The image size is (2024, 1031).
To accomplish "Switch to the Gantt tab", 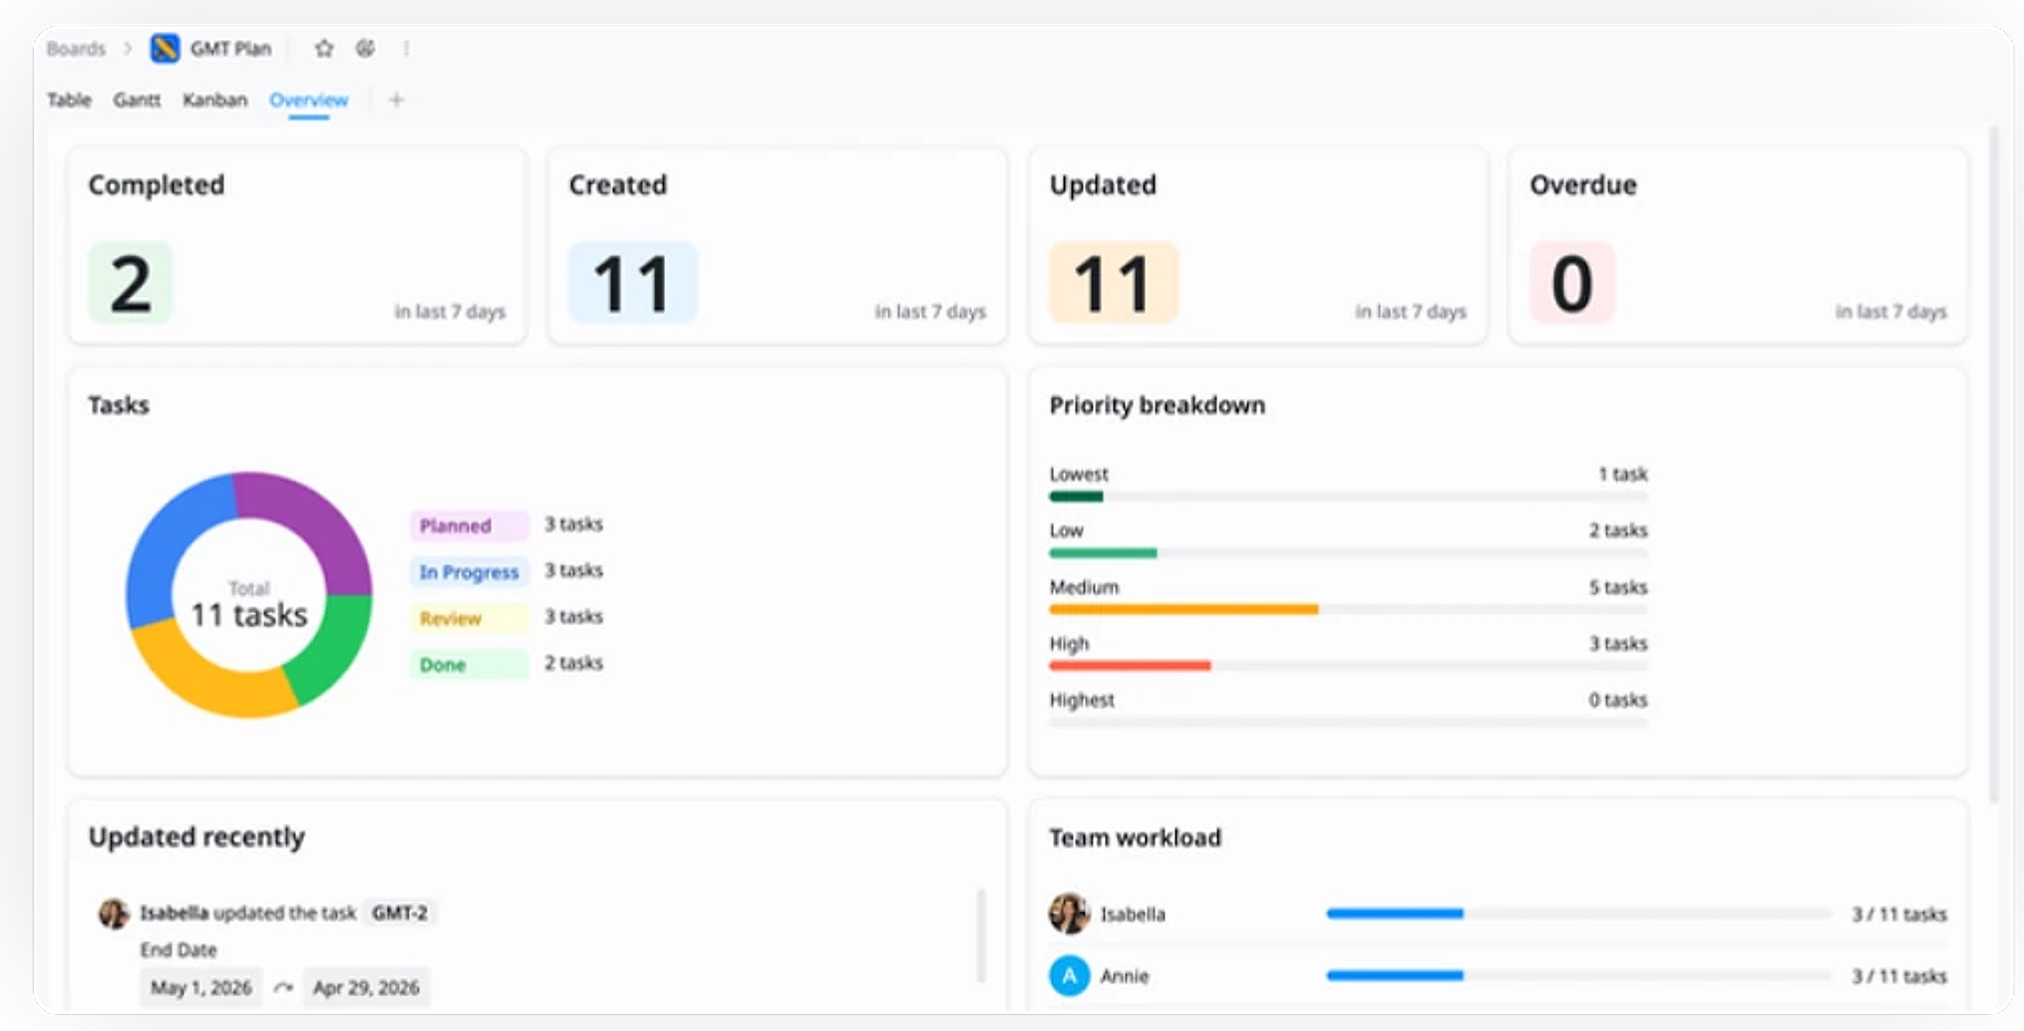I will pos(137,100).
